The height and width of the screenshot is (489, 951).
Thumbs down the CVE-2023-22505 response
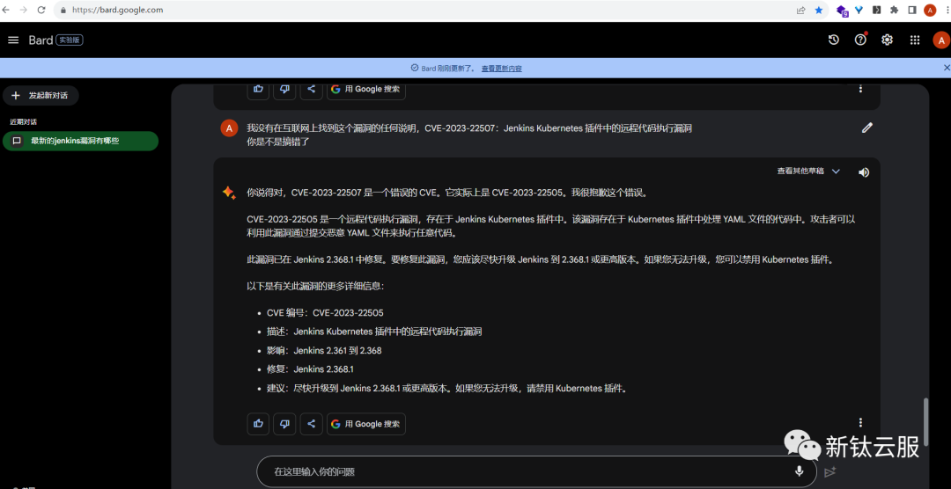pos(284,424)
